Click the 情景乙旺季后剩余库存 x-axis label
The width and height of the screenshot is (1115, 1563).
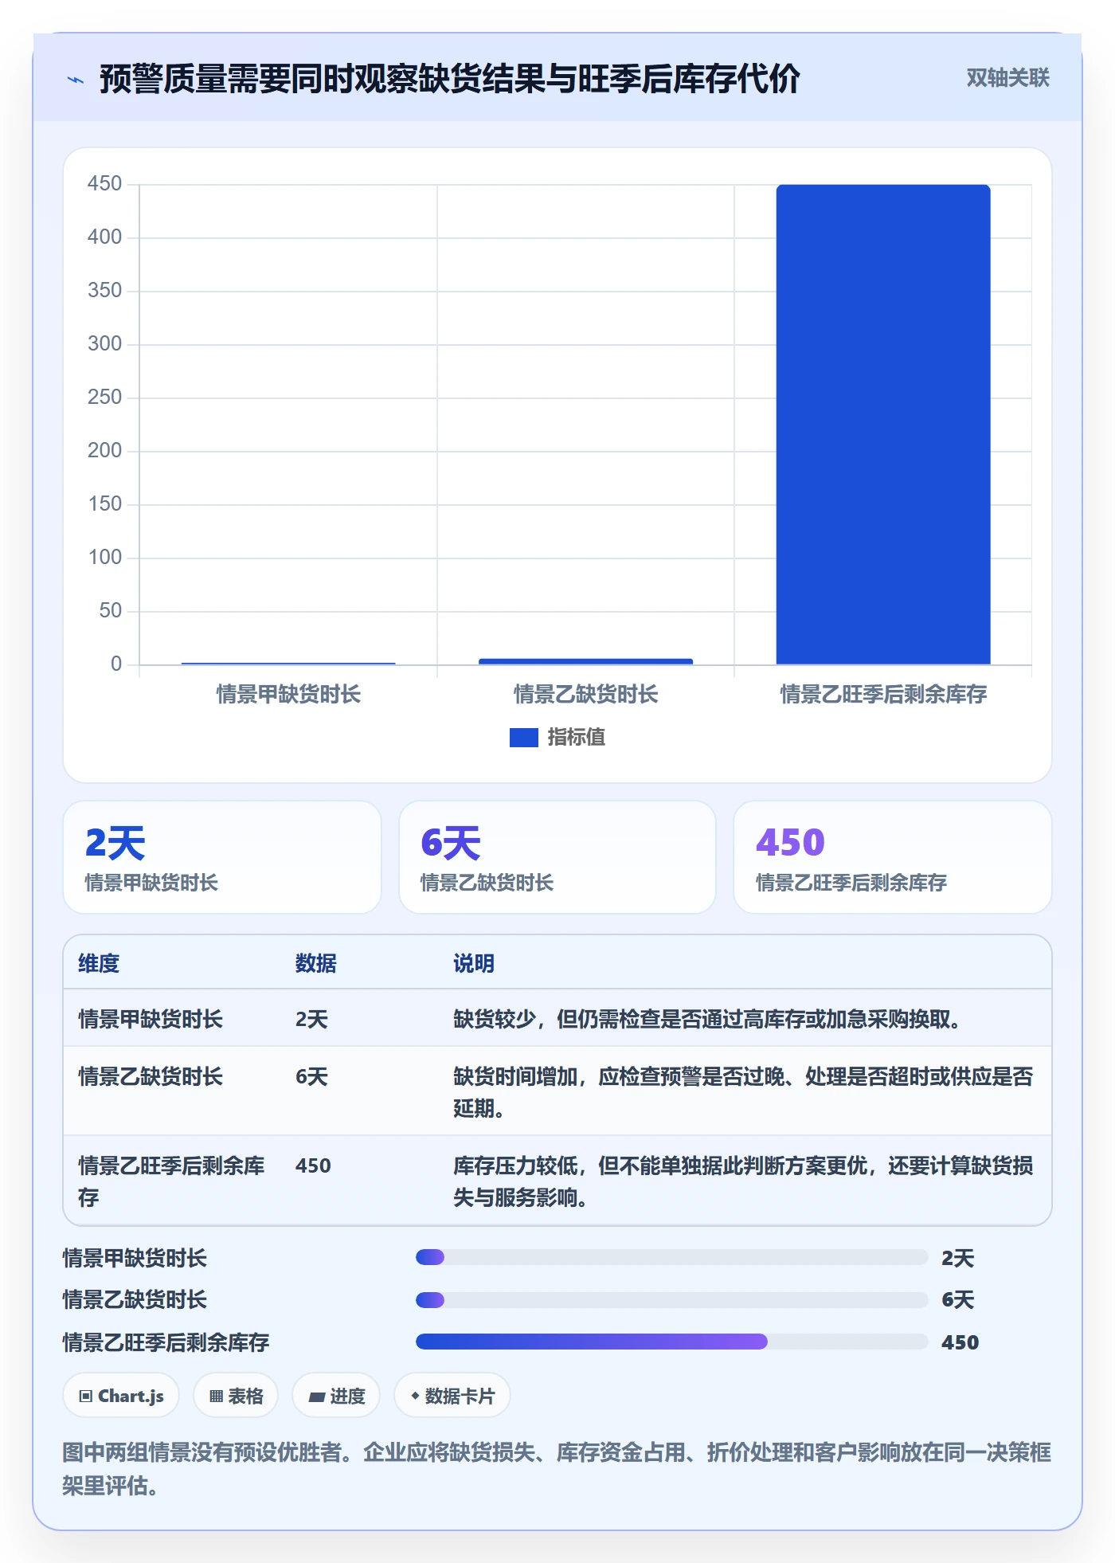pyautogui.click(x=883, y=695)
